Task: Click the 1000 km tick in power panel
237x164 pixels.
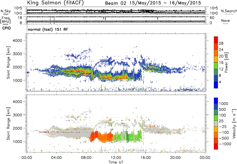Action: point(17,80)
